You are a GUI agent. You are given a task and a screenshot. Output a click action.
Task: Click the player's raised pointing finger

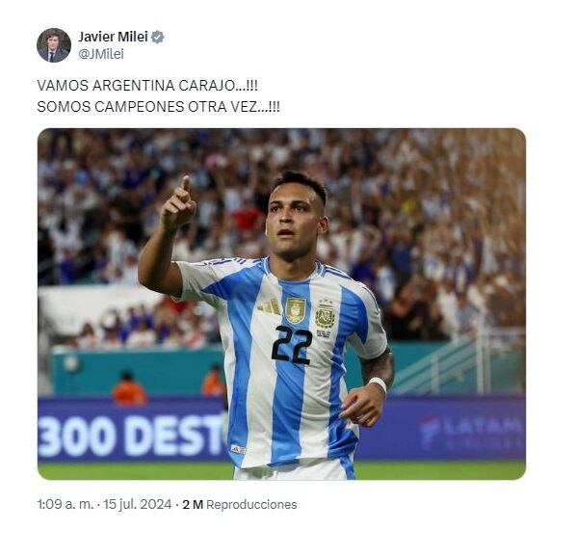point(186,183)
